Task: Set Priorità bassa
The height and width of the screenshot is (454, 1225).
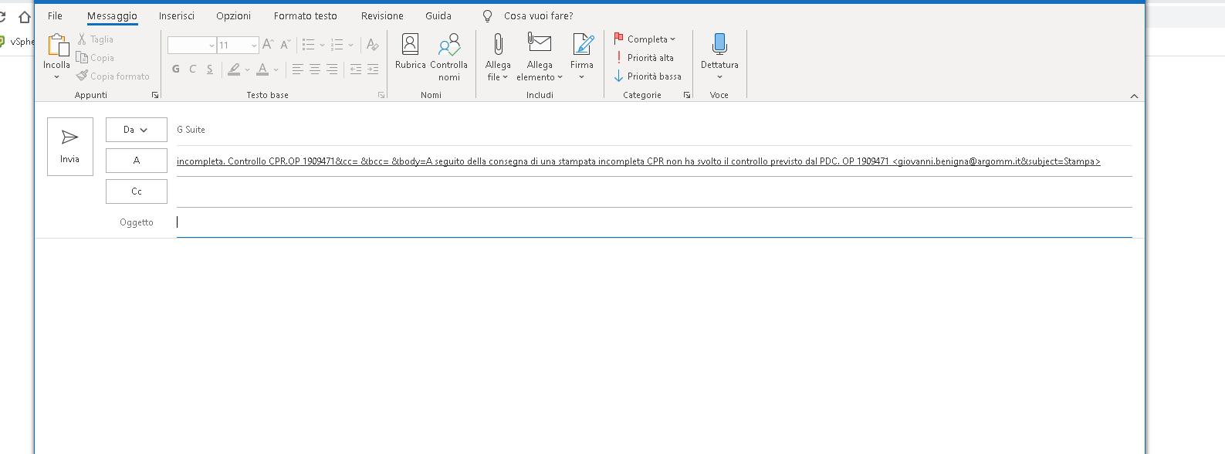Action: pyautogui.click(x=648, y=76)
